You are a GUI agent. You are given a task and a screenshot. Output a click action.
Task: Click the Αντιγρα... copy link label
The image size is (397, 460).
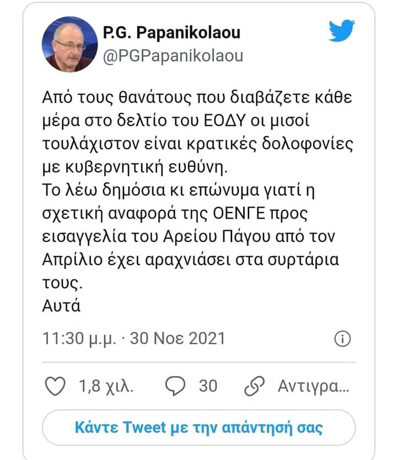[x=314, y=385]
